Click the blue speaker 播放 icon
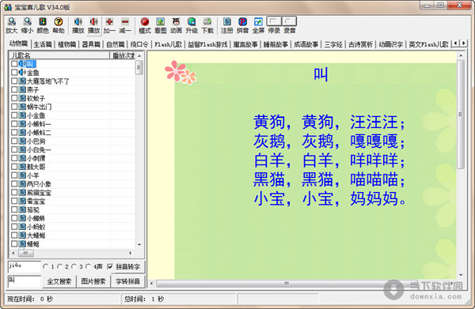 [78, 21]
